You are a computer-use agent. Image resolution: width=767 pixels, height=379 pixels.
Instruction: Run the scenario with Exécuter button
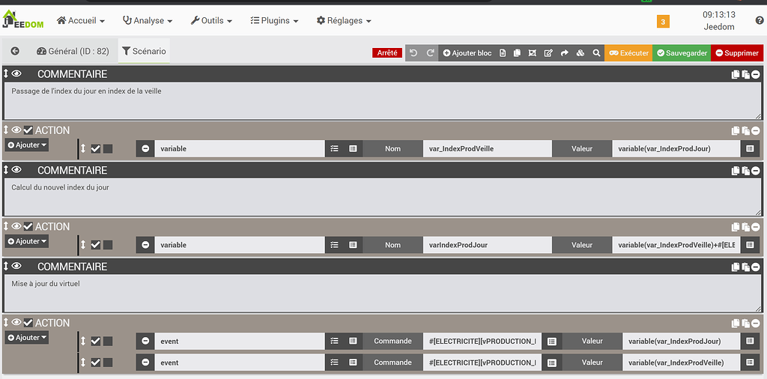click(x=628, y=53)
